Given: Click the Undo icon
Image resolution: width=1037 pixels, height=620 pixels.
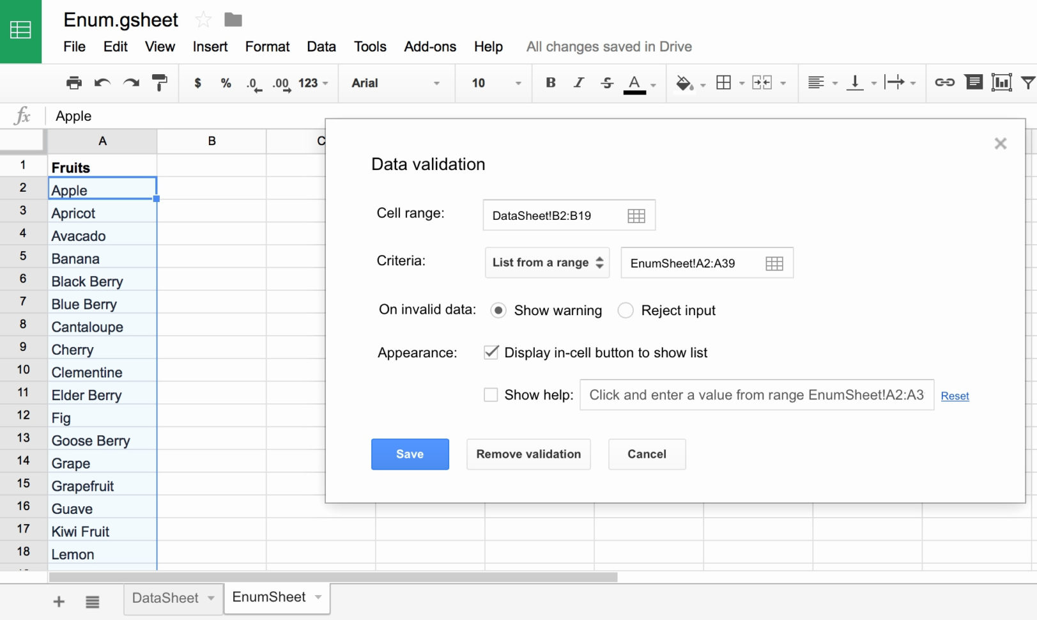Looking at the screenshot, I should [x=102, y=82].
